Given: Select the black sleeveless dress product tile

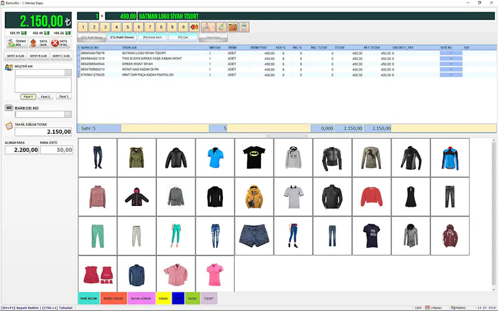Looking at the screenshot, I should (x=411, y=197).
